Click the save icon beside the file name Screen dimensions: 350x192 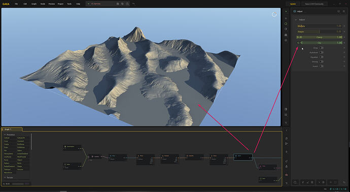pos(118,4)
